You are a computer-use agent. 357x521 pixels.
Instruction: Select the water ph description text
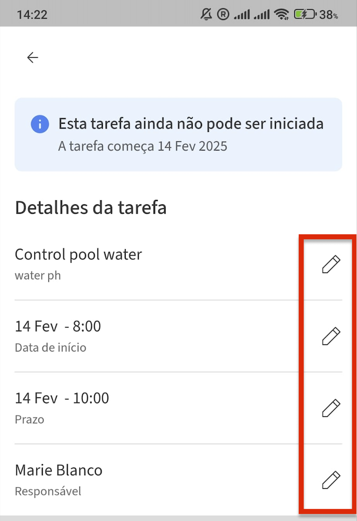pos(38,276)
